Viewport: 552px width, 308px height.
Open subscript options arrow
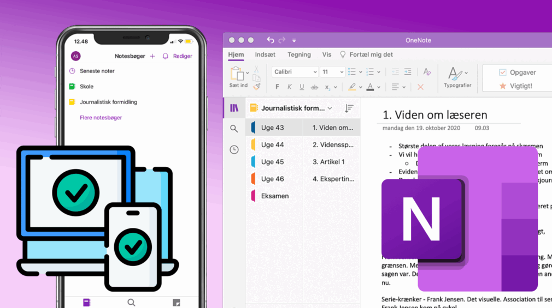pyautogui.click(x=336, y=87)
